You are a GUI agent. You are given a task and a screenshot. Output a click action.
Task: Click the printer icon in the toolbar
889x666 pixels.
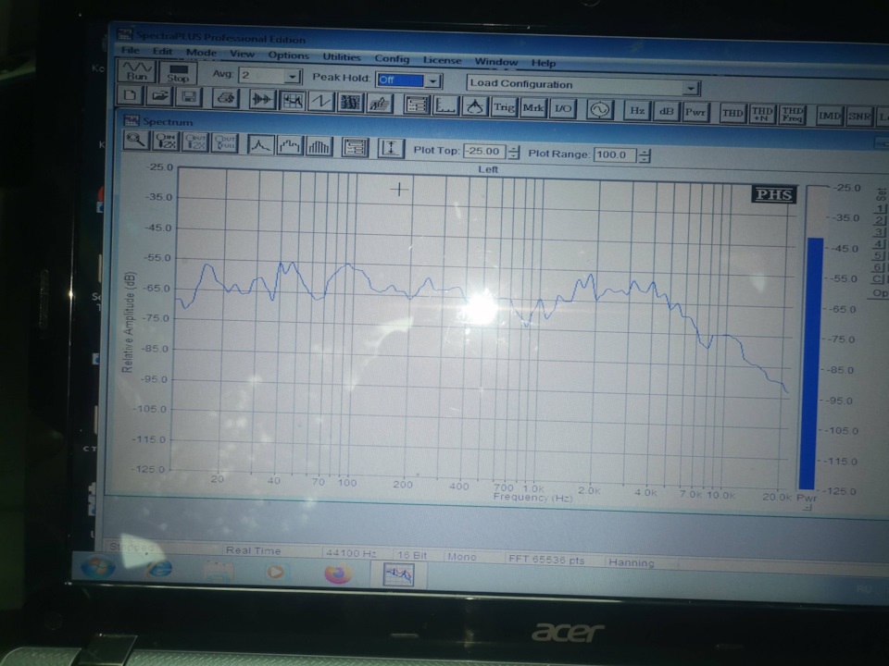pos(225,99)
